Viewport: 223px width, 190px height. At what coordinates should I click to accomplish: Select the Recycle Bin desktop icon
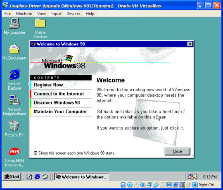coord(14,129)
